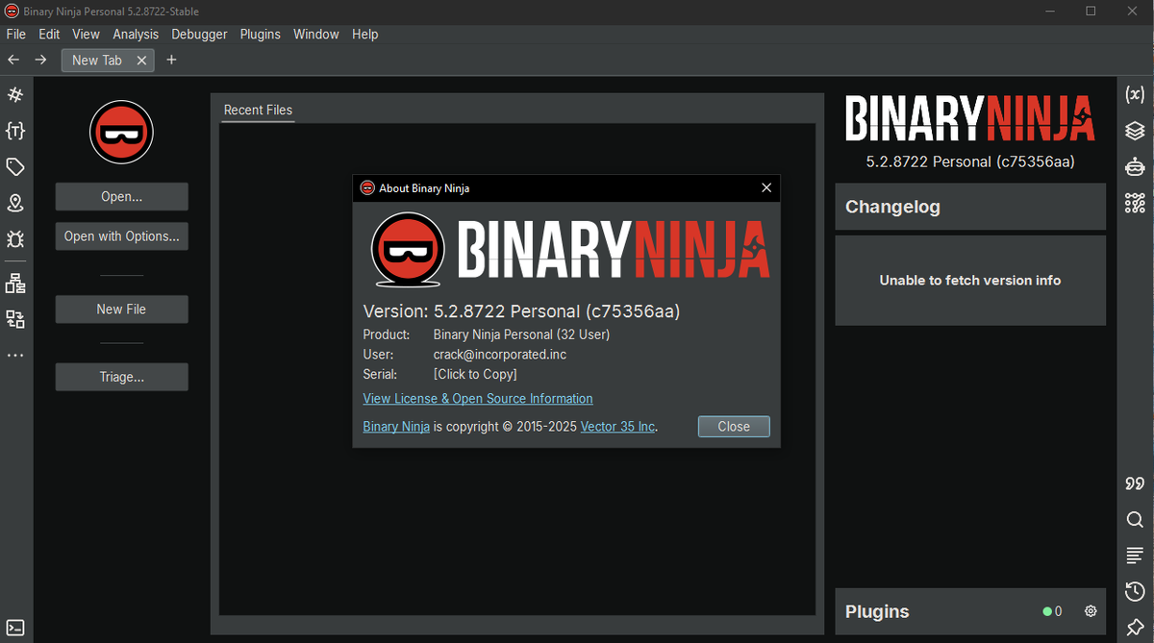
Task: Click the Open with Options button
Action: (x=121, y=235)
